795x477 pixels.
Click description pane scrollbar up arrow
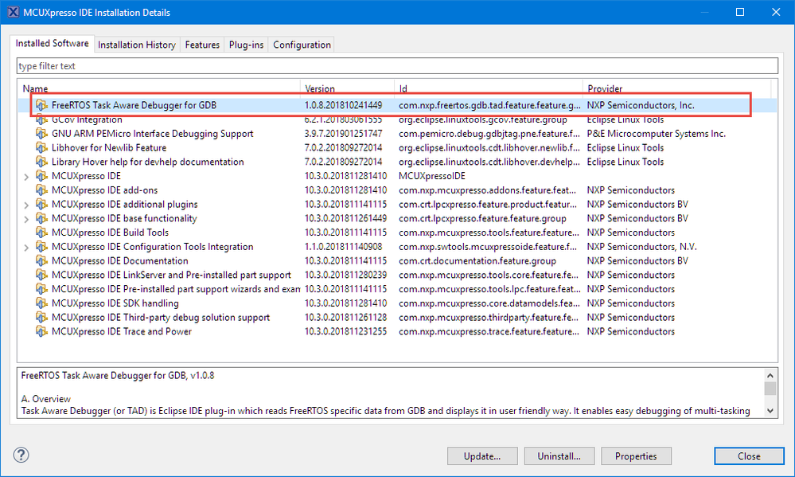[770, 376]
